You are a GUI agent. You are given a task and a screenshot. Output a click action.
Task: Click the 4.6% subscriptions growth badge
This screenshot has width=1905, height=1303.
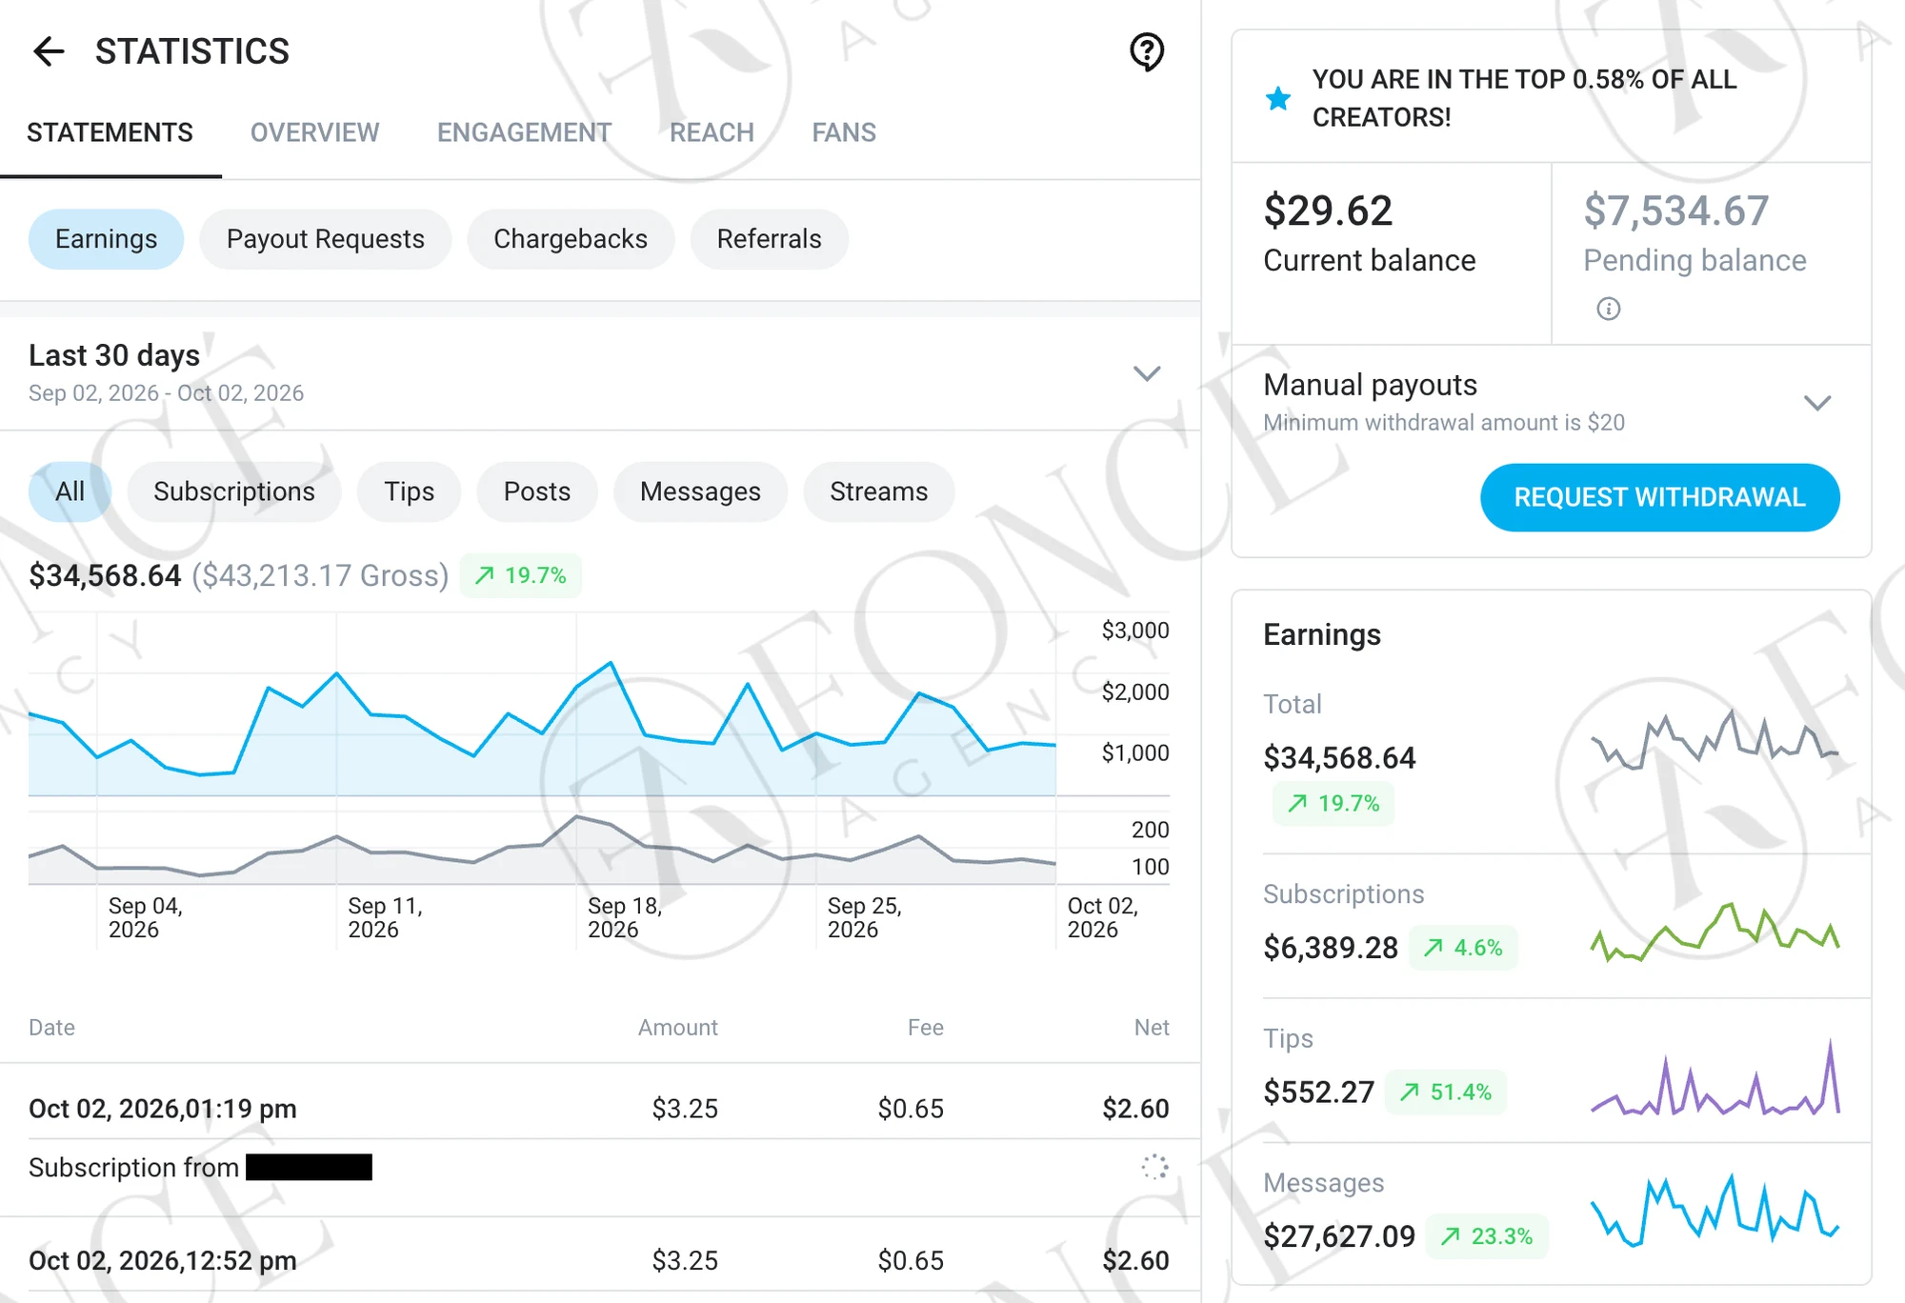pos(1463,948)
